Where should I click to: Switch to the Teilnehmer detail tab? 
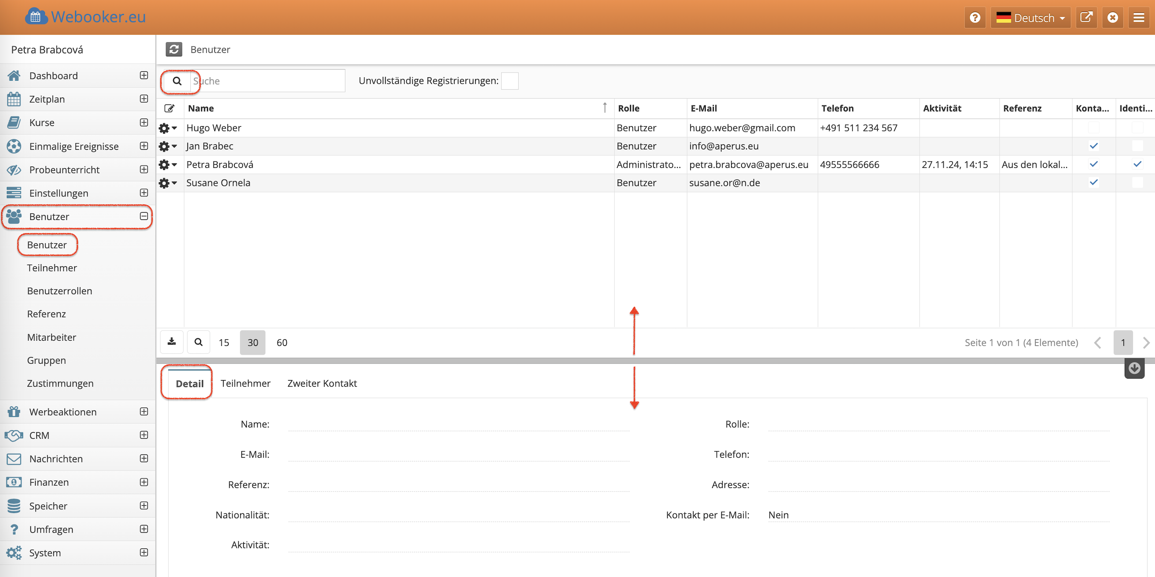[x=245, y=383]
